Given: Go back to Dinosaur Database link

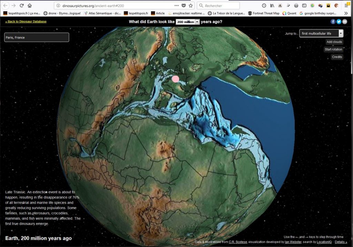Looking at the screenshot, I should click(26, 22).
